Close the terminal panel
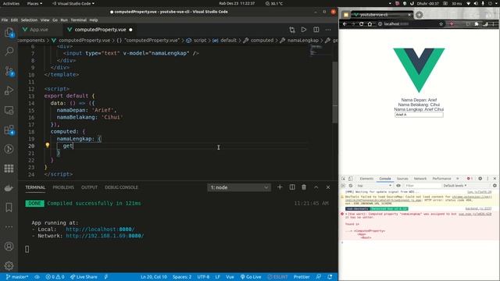 (x=328, y=187)
